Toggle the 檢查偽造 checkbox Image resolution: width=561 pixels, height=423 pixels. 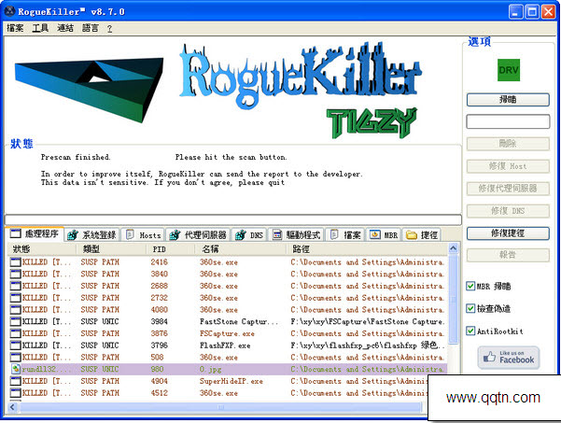click(471, 308)
